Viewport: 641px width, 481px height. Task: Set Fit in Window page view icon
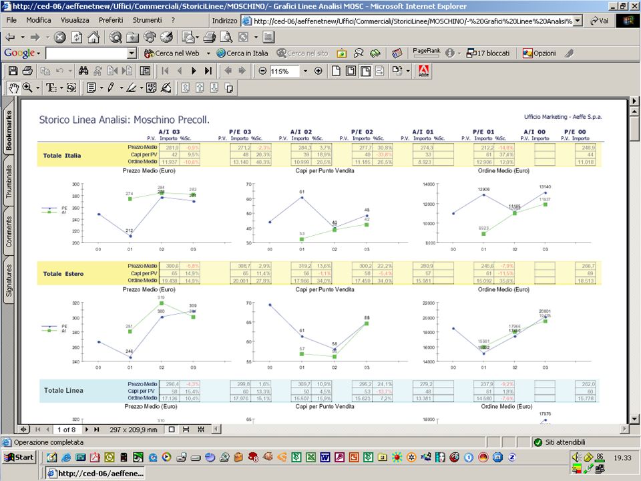(x=351, y=71)
